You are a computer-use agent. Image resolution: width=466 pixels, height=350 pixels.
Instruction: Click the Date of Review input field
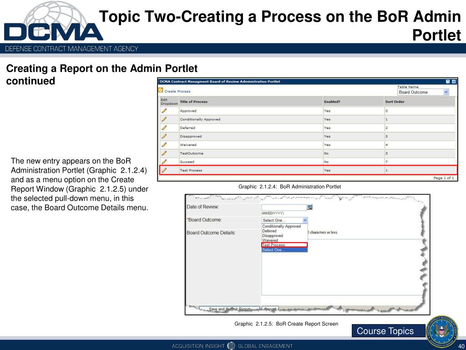tap(284, 207)
